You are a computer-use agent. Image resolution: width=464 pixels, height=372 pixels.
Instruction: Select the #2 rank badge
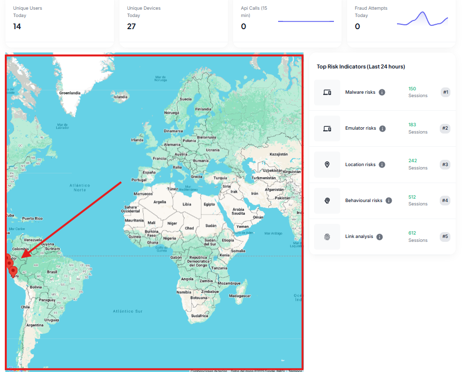click(x=445, y=128)
